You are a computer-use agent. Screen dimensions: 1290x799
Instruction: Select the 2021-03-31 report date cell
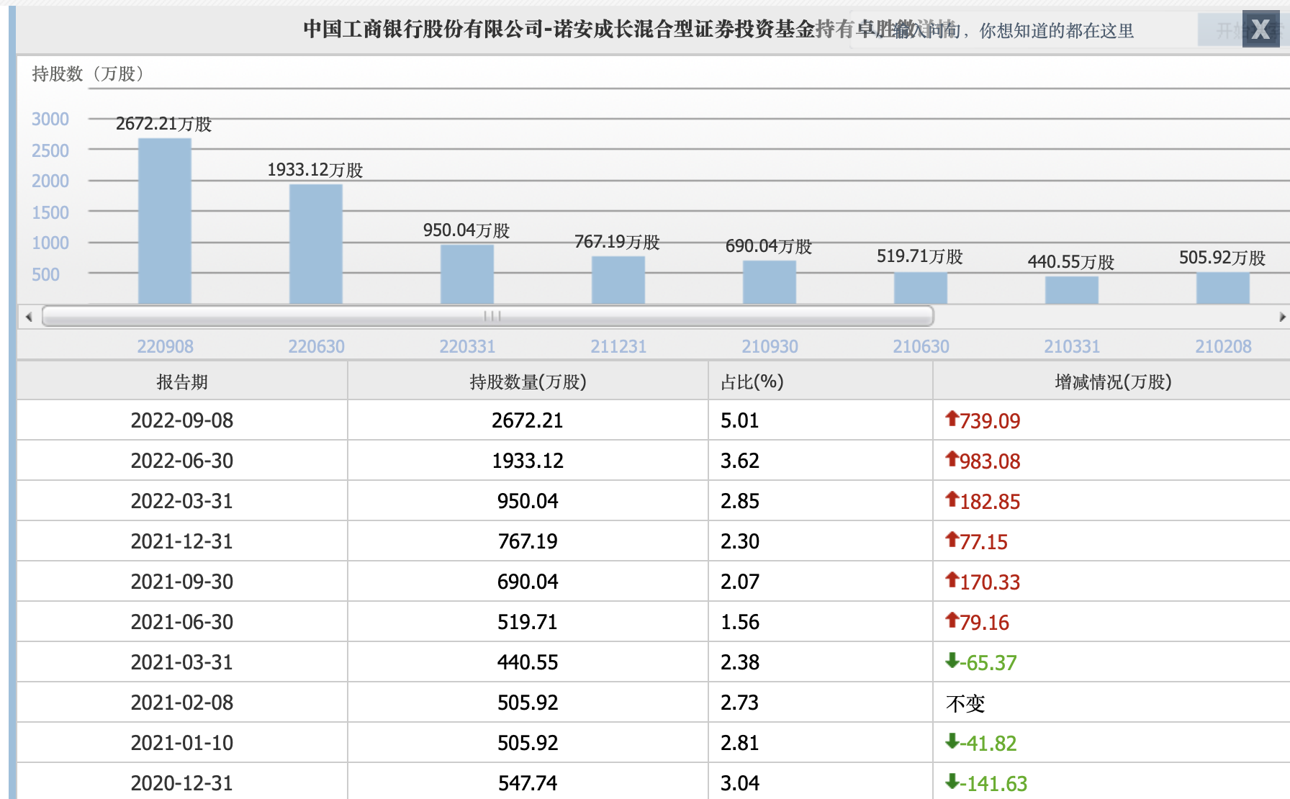[182, 662]
